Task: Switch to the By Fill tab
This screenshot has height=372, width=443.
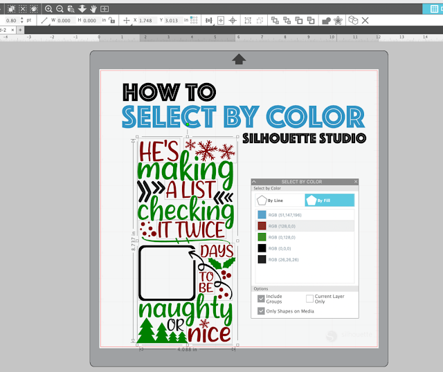Action: point(329,201)
